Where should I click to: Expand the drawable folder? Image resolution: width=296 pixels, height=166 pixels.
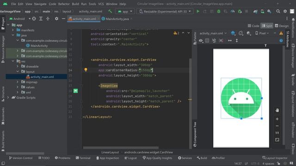(18, 66)
